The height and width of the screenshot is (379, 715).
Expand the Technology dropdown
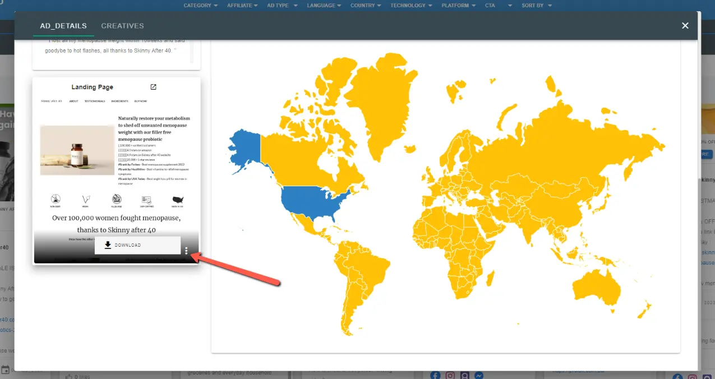point(411,6)
